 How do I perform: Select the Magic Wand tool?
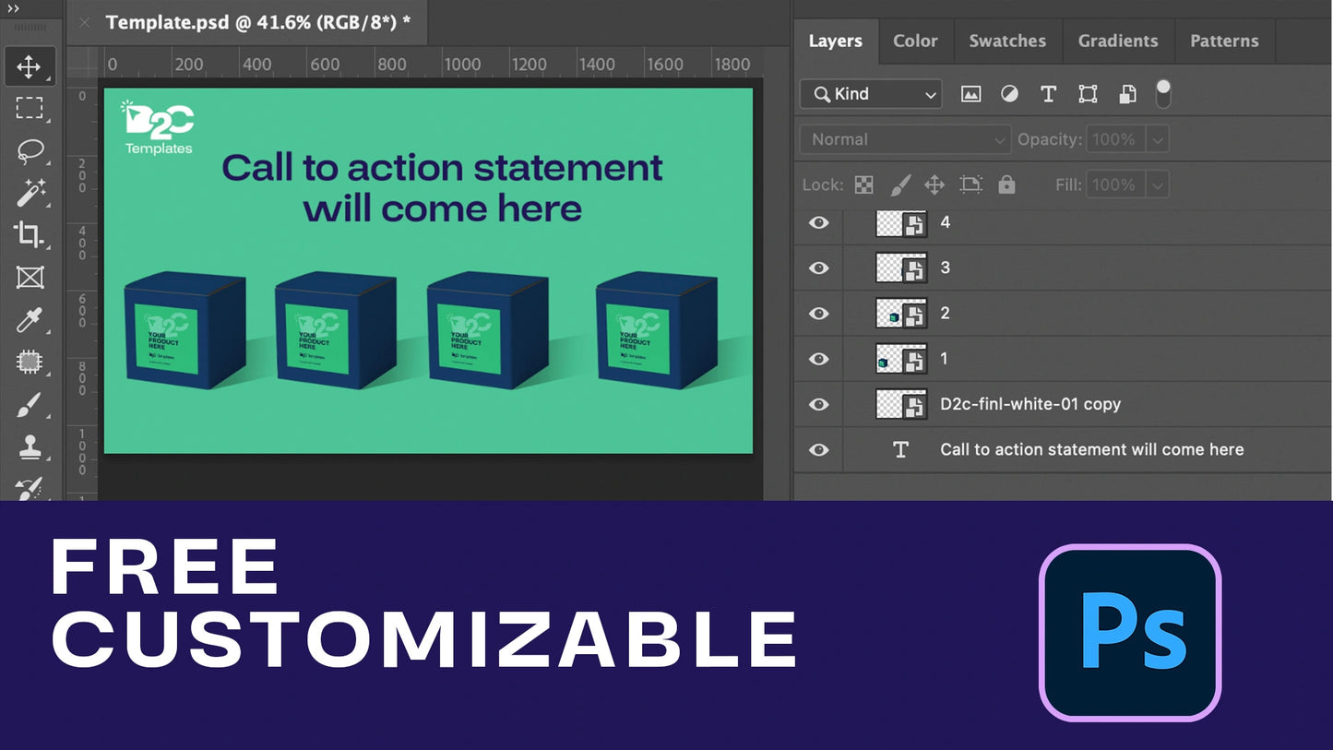[x=30, y=193]
